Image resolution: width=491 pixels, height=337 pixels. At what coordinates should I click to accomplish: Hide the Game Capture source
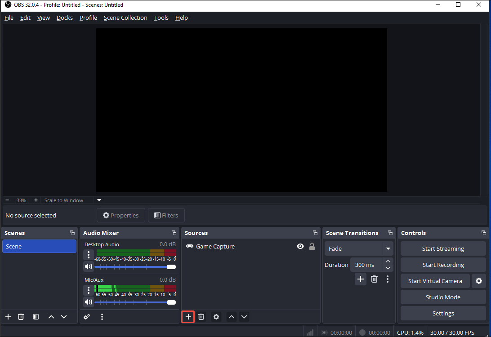click(x=300, y=246)
